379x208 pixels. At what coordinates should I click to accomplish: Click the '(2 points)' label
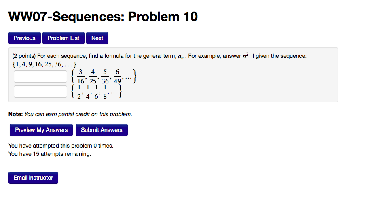[x=23, y=56]
